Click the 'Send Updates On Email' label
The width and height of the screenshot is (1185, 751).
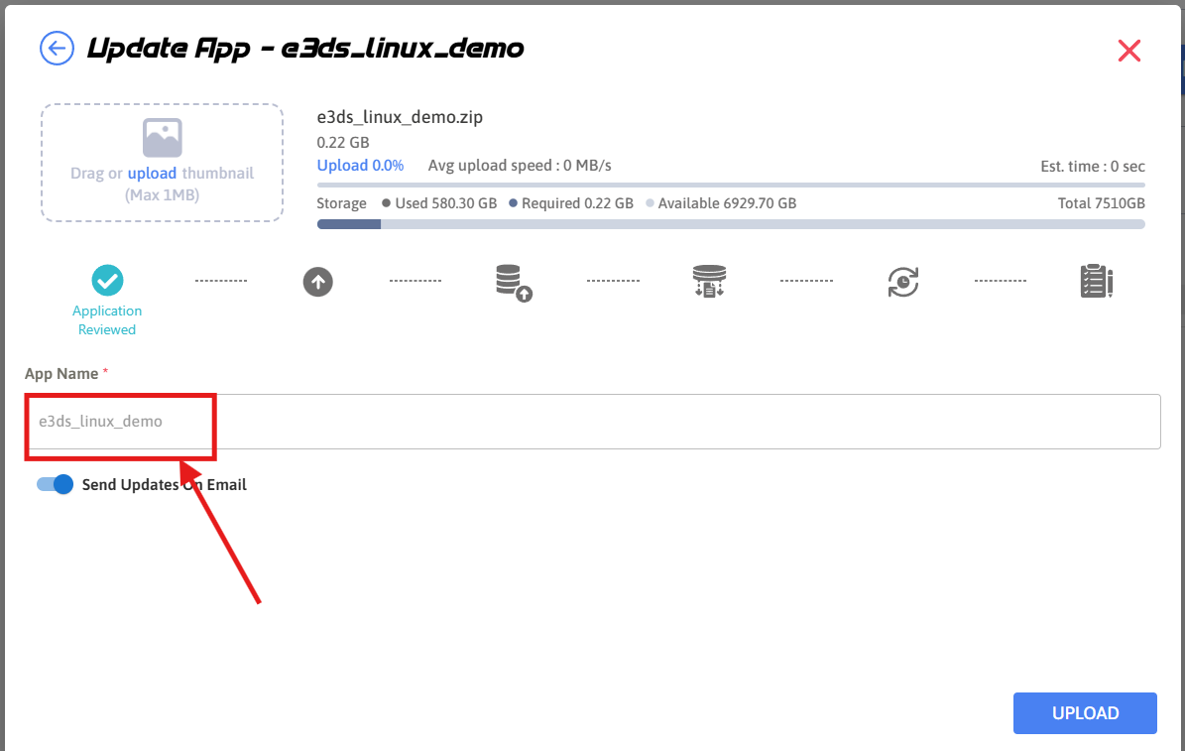164,485
